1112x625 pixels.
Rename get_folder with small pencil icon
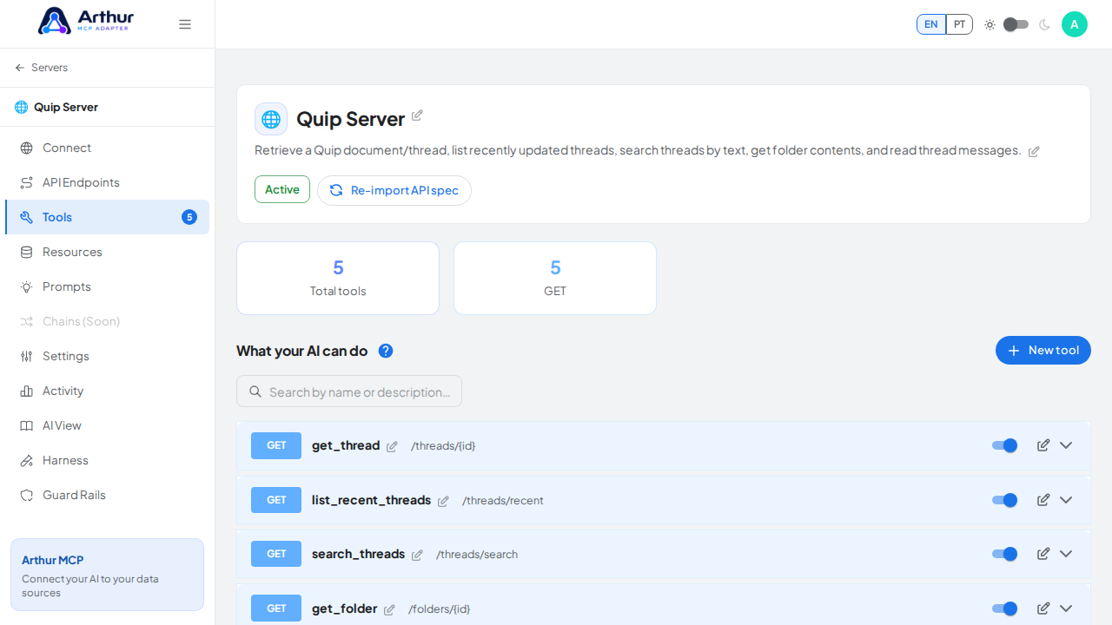[x=389, y=609]
